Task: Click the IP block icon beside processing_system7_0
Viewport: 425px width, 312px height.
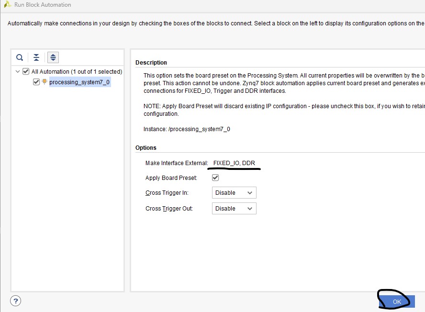Action: point(45,82)
